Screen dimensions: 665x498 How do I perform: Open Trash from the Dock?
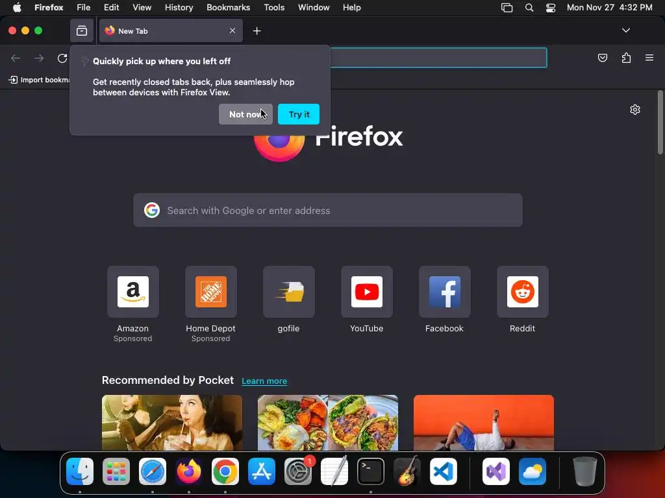(585, 471)
